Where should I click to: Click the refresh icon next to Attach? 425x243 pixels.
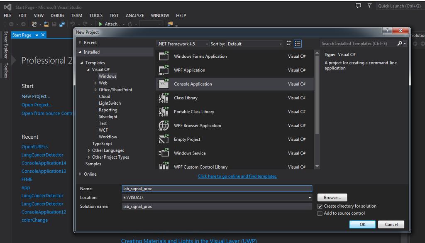coord(130,24)
